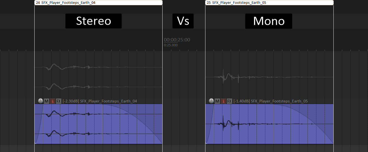Screen dimensions: 368x152
Task: Open item notes for Footsteps_Earth_04
Action: coord(52,101)
